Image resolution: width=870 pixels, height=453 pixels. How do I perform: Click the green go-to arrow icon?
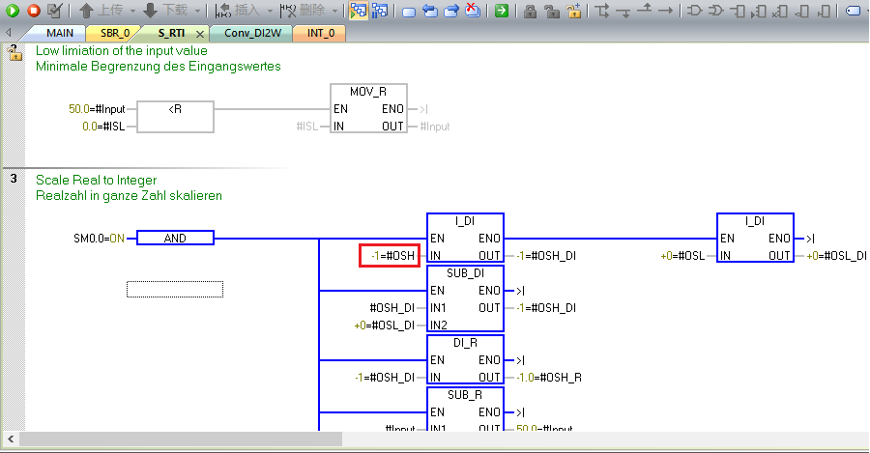[502, 11]
